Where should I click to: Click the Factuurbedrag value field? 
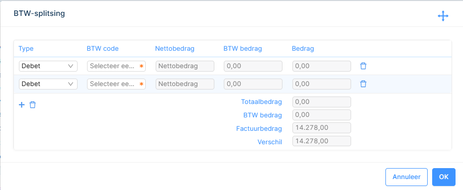(x=322, y=128)
